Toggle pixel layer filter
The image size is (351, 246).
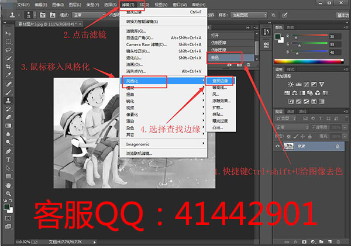pyautogui.click(x=305, y=119)
